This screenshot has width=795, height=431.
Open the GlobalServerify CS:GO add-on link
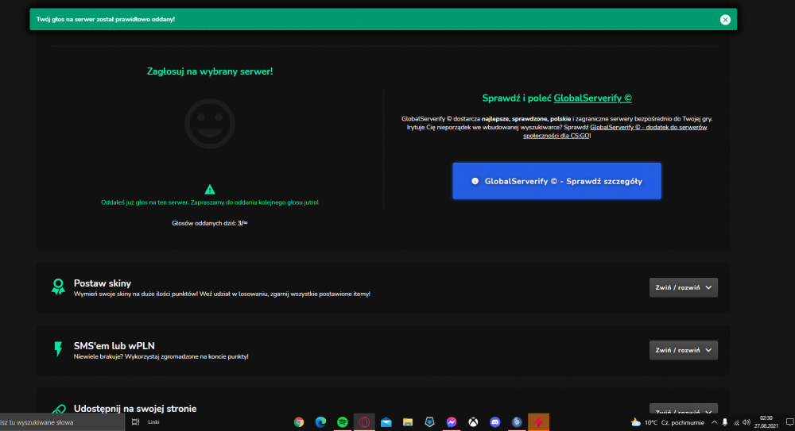(x=615, y=131)
